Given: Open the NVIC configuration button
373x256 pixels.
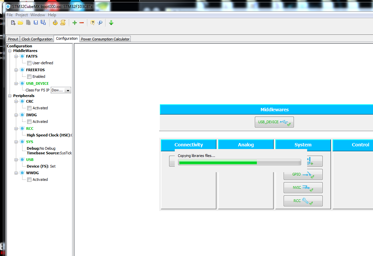Looking at the screenshot, I should tap(303, 188).
